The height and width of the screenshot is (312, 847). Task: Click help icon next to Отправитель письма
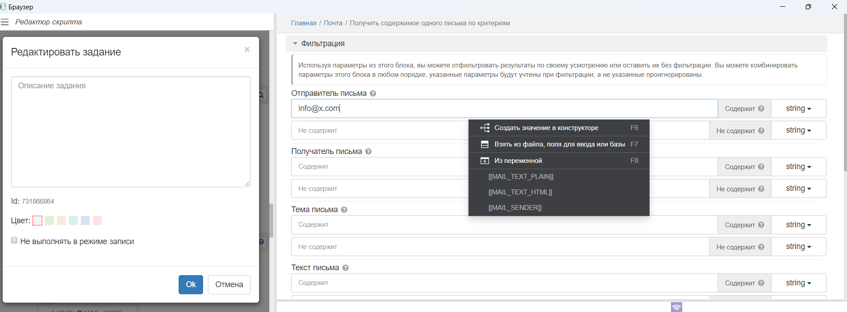(373, 94)
